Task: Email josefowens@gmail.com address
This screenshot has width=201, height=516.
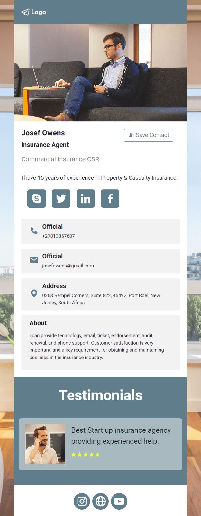Action: point(68,266)
